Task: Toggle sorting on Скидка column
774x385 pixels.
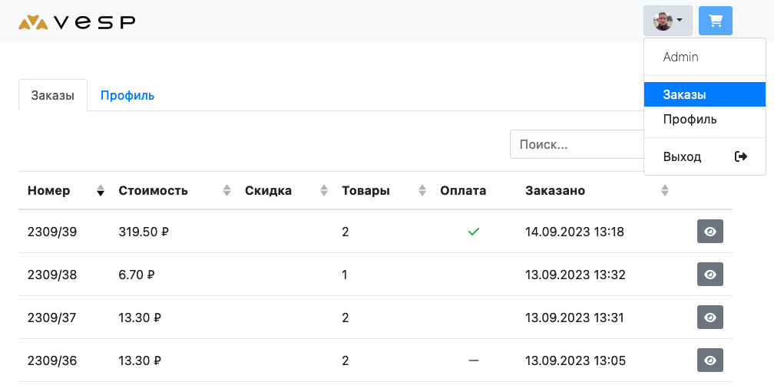Action: pos(324,190)
